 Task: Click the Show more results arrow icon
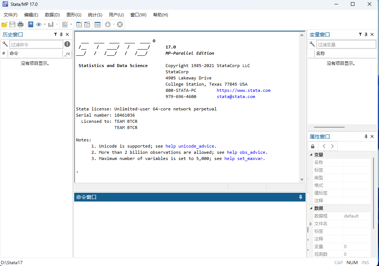pos(108,24)
